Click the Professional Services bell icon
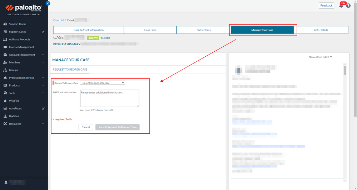The height and width of the screenshot is (190, 357). pos(5,78)
